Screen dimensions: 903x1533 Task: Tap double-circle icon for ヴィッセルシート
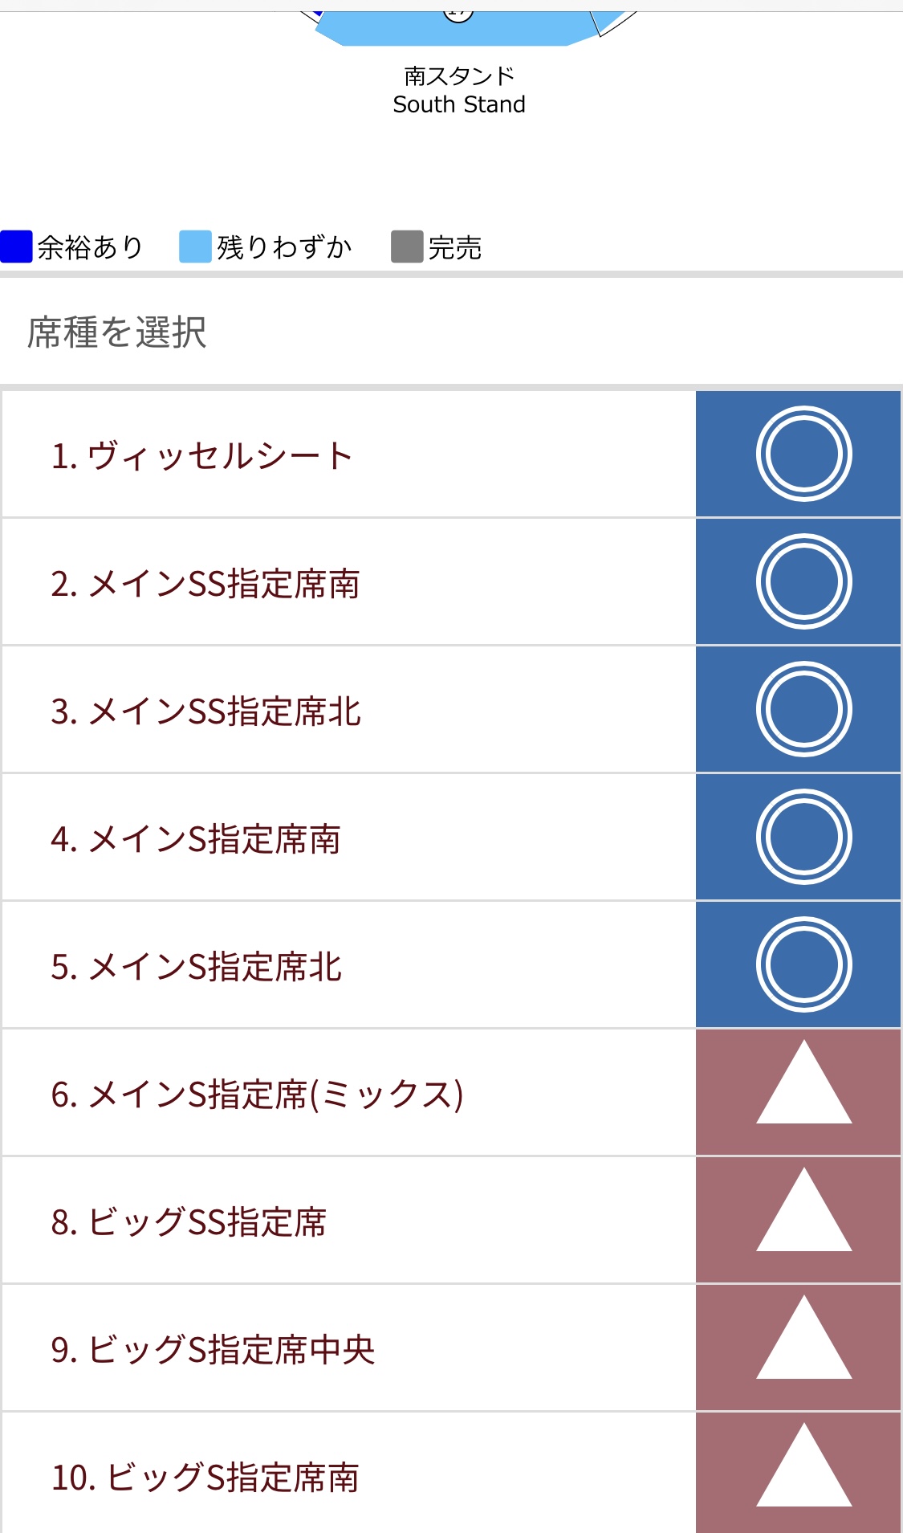[803, 454]
